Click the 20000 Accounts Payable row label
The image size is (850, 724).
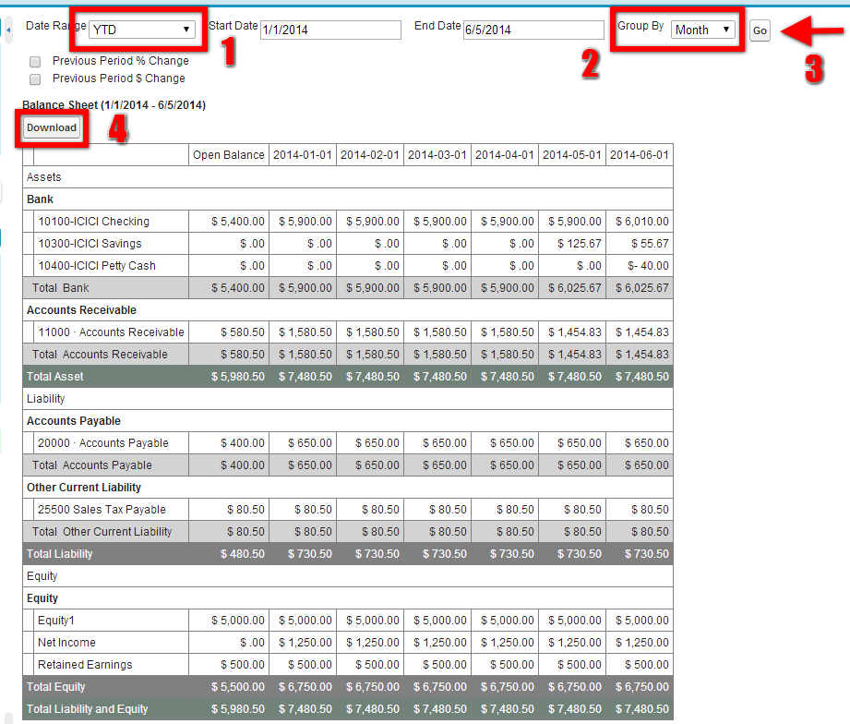(x=102, y=443)
